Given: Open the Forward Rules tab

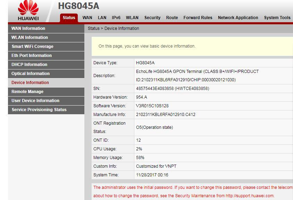Looking at the screenshot, I should [x=198, y=18].
